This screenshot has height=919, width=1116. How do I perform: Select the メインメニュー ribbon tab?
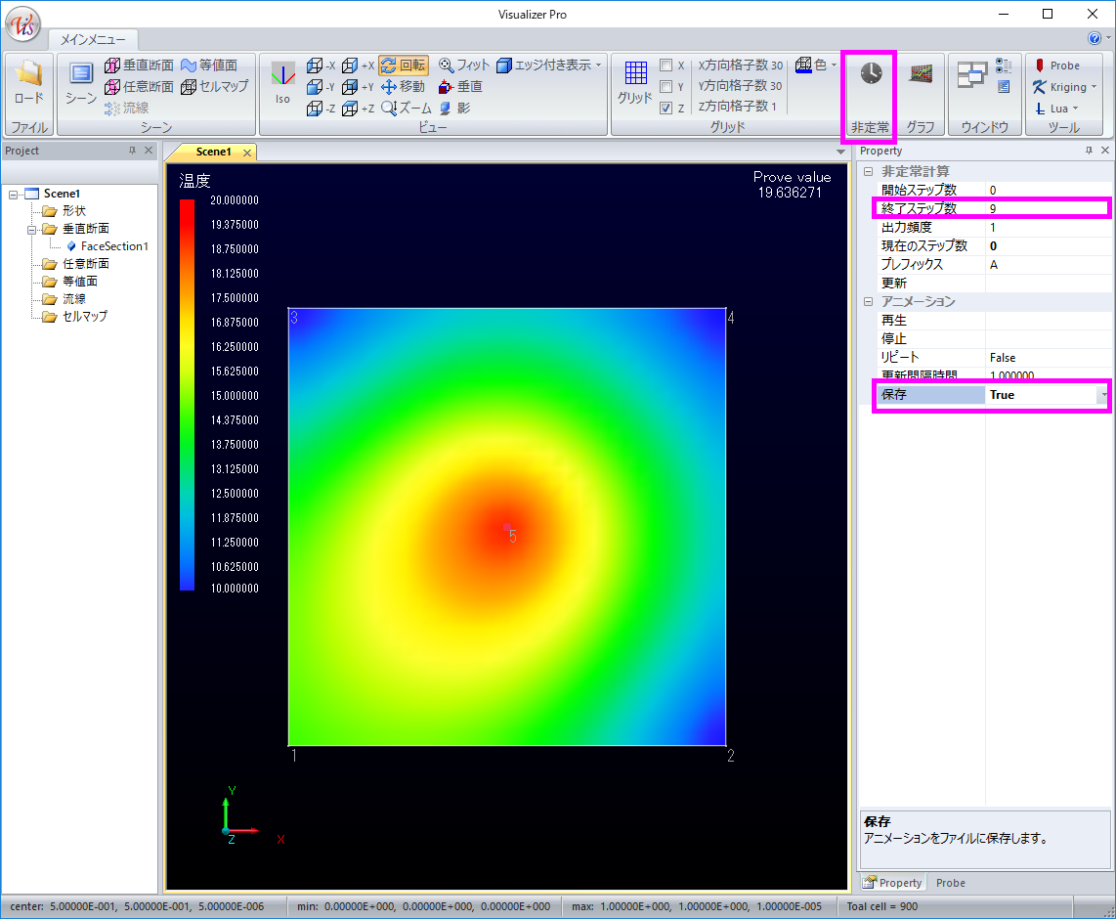pos(93,40)
